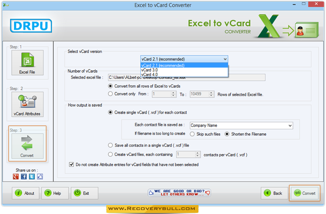Image resolution: width=326 pixels, height=214 pixels.
Task: Click the contacts per vCard number field
Action: (x=186, y=155)
